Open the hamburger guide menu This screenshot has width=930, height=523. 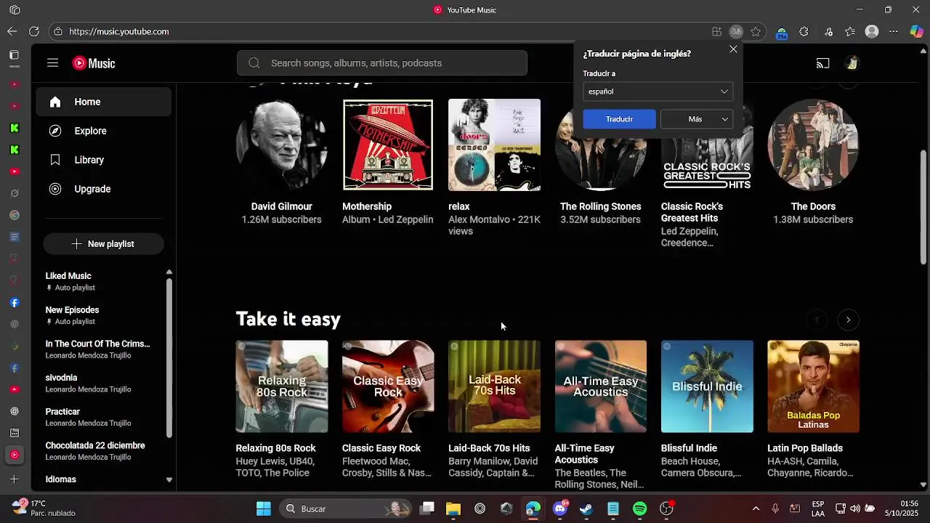(x=52, y=63)
